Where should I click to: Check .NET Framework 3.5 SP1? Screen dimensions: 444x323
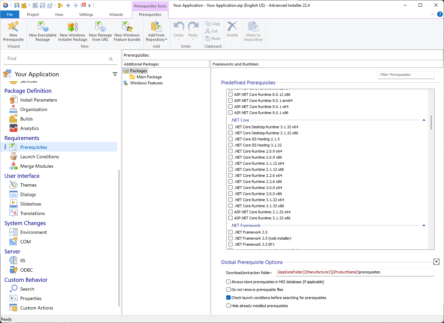[x=230, y=244]
